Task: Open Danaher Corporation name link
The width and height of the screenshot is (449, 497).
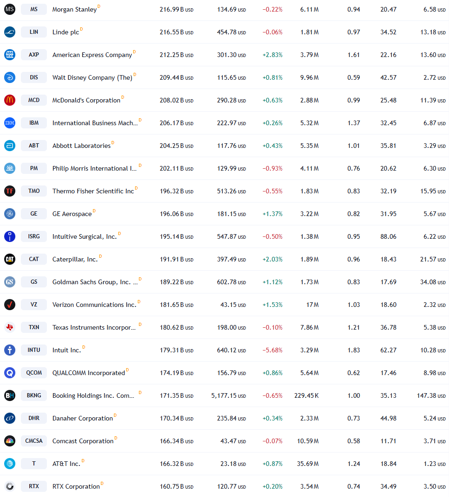Action: click(83, 418)
